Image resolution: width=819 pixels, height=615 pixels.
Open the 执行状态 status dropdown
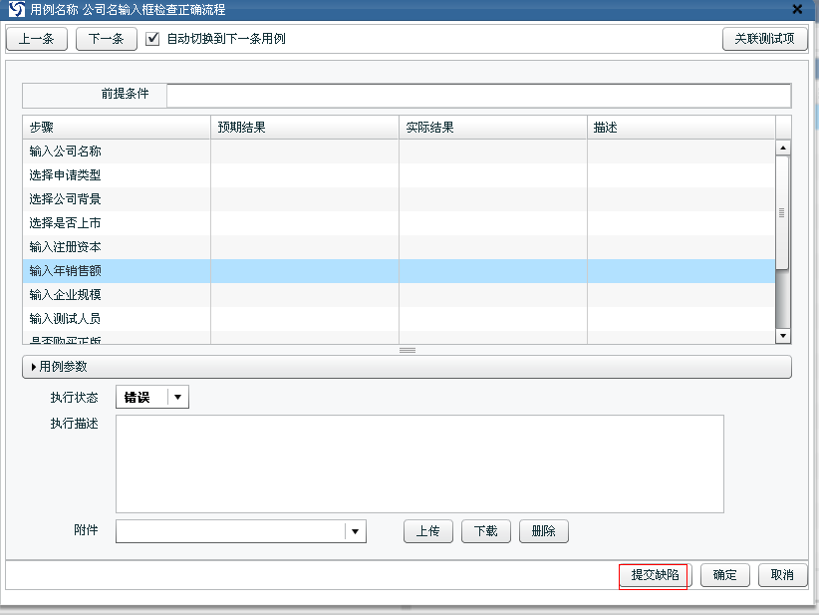tap(177, 398)
